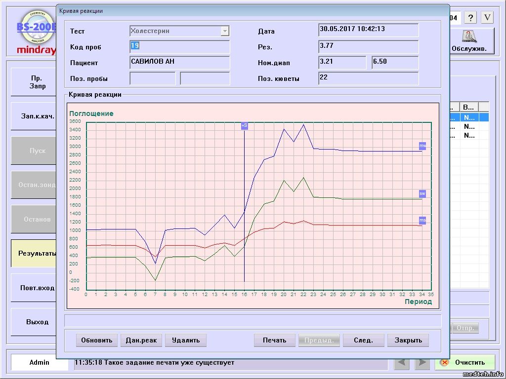Close dialog using the Закрыть button

(408, 340)
